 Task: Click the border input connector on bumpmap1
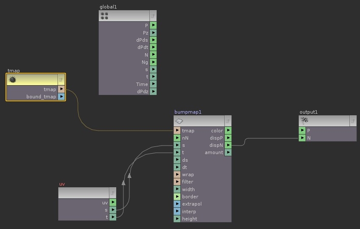click(177, 197)
